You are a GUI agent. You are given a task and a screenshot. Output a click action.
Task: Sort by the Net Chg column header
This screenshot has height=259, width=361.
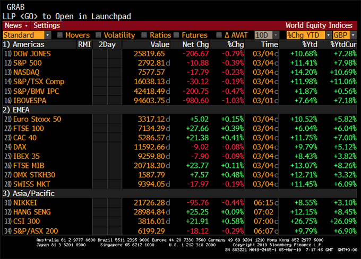tap(195, 44)
